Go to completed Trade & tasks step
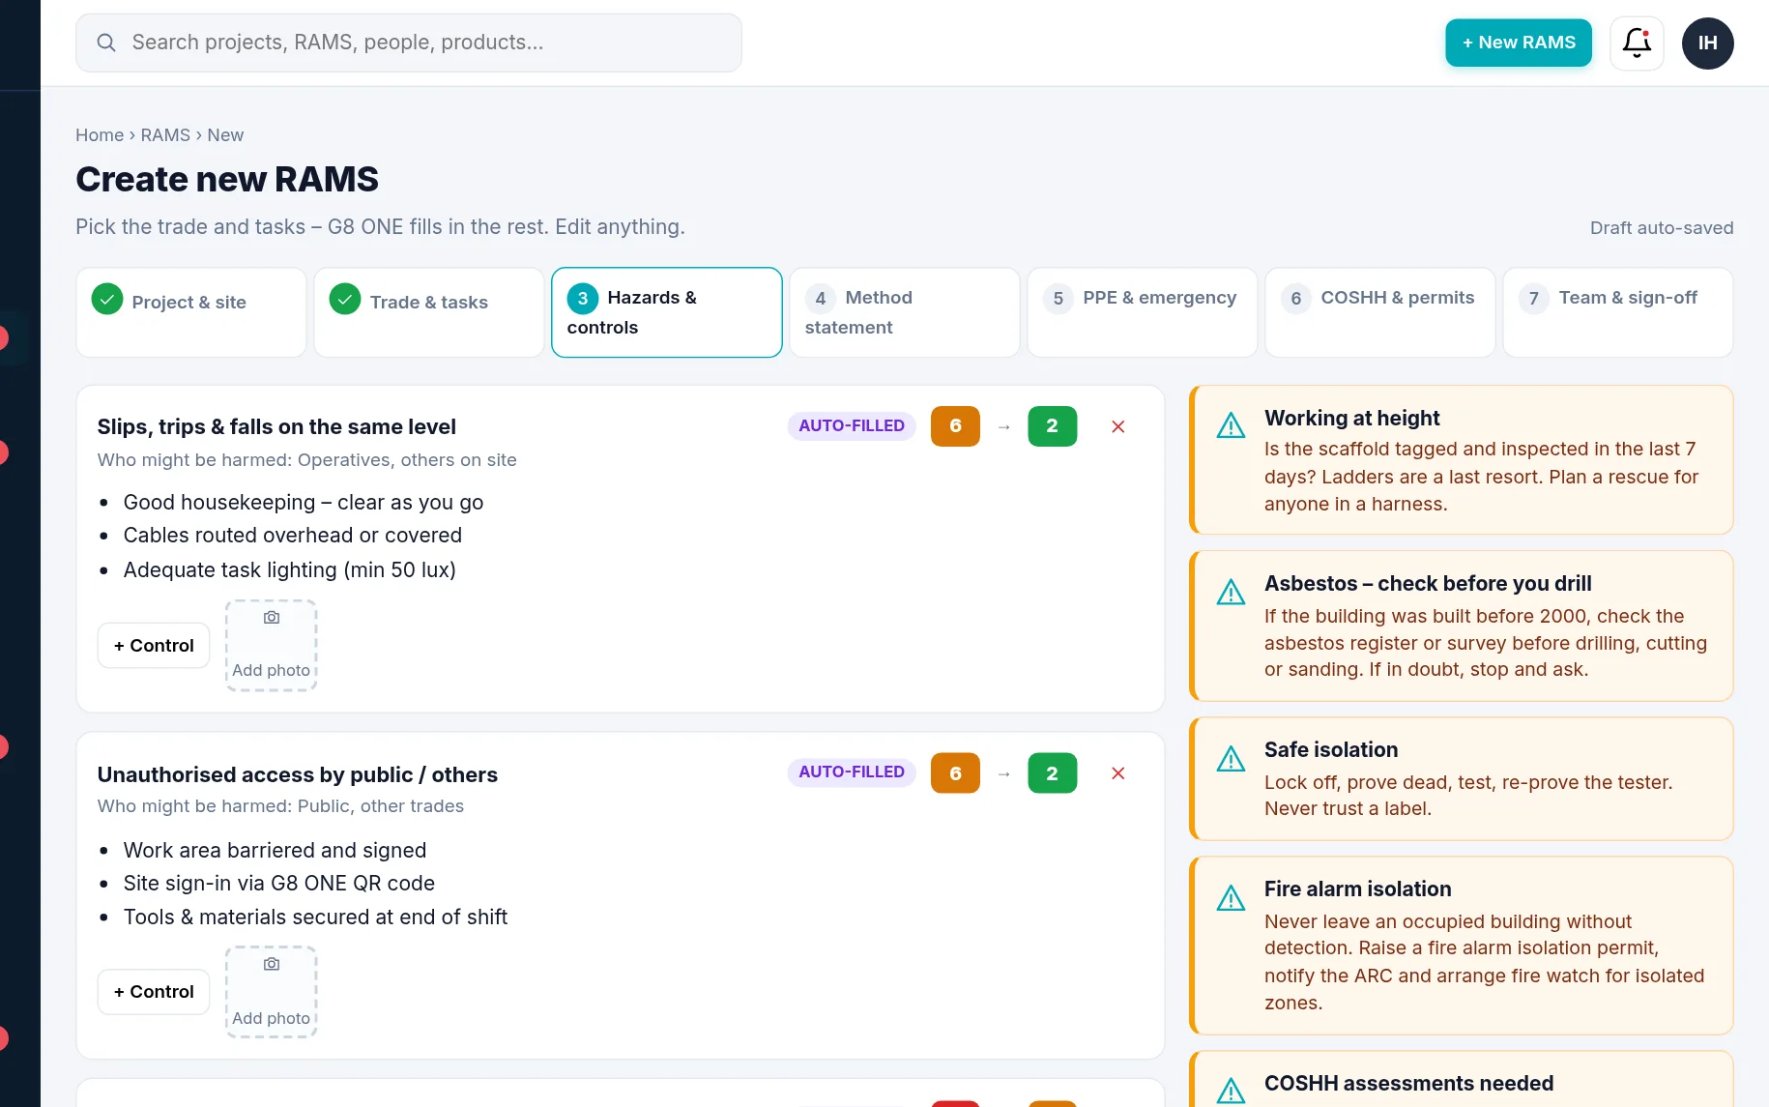This screenshot has height=1107, width=1769. click(429, 312)
